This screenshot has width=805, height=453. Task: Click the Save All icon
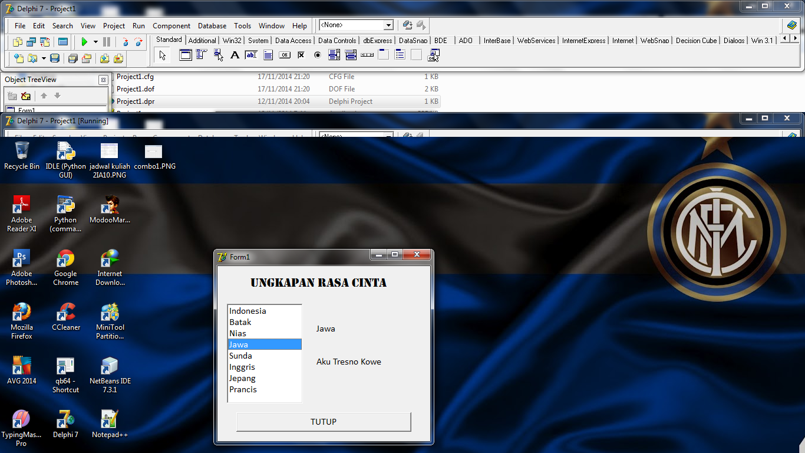[72, 58]
